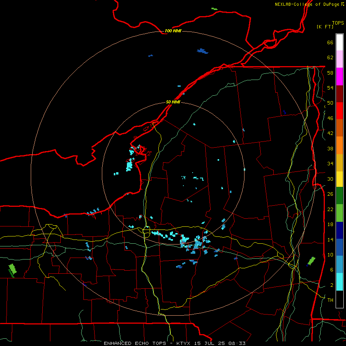Click the yellow 30-34 K FT swatch
The image size is (346, 346).
click(339, 179)
